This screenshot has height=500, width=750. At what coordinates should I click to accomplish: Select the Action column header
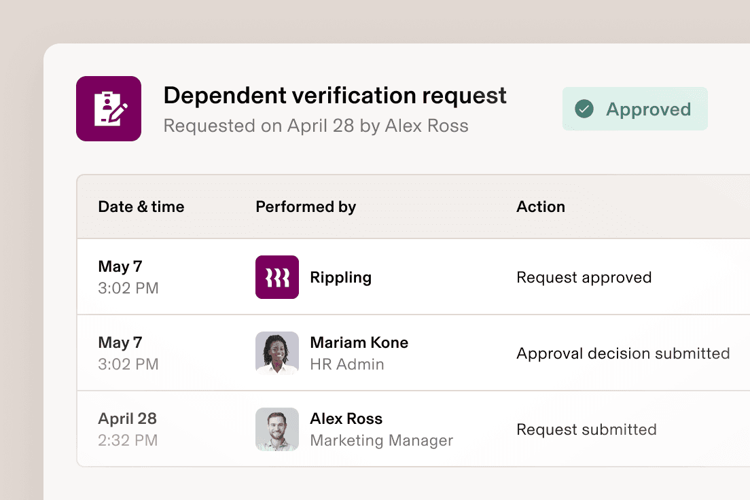pyautogui.click(x=541, y=207)
